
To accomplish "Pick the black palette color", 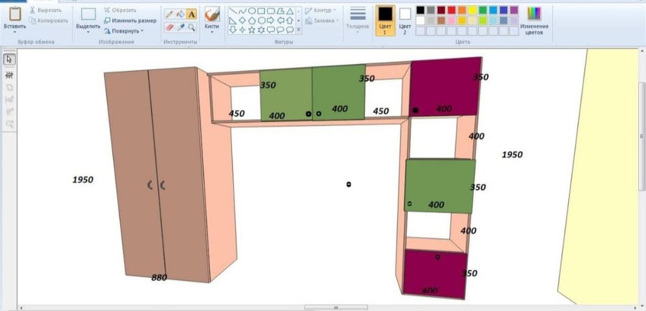I will point(421,10).
